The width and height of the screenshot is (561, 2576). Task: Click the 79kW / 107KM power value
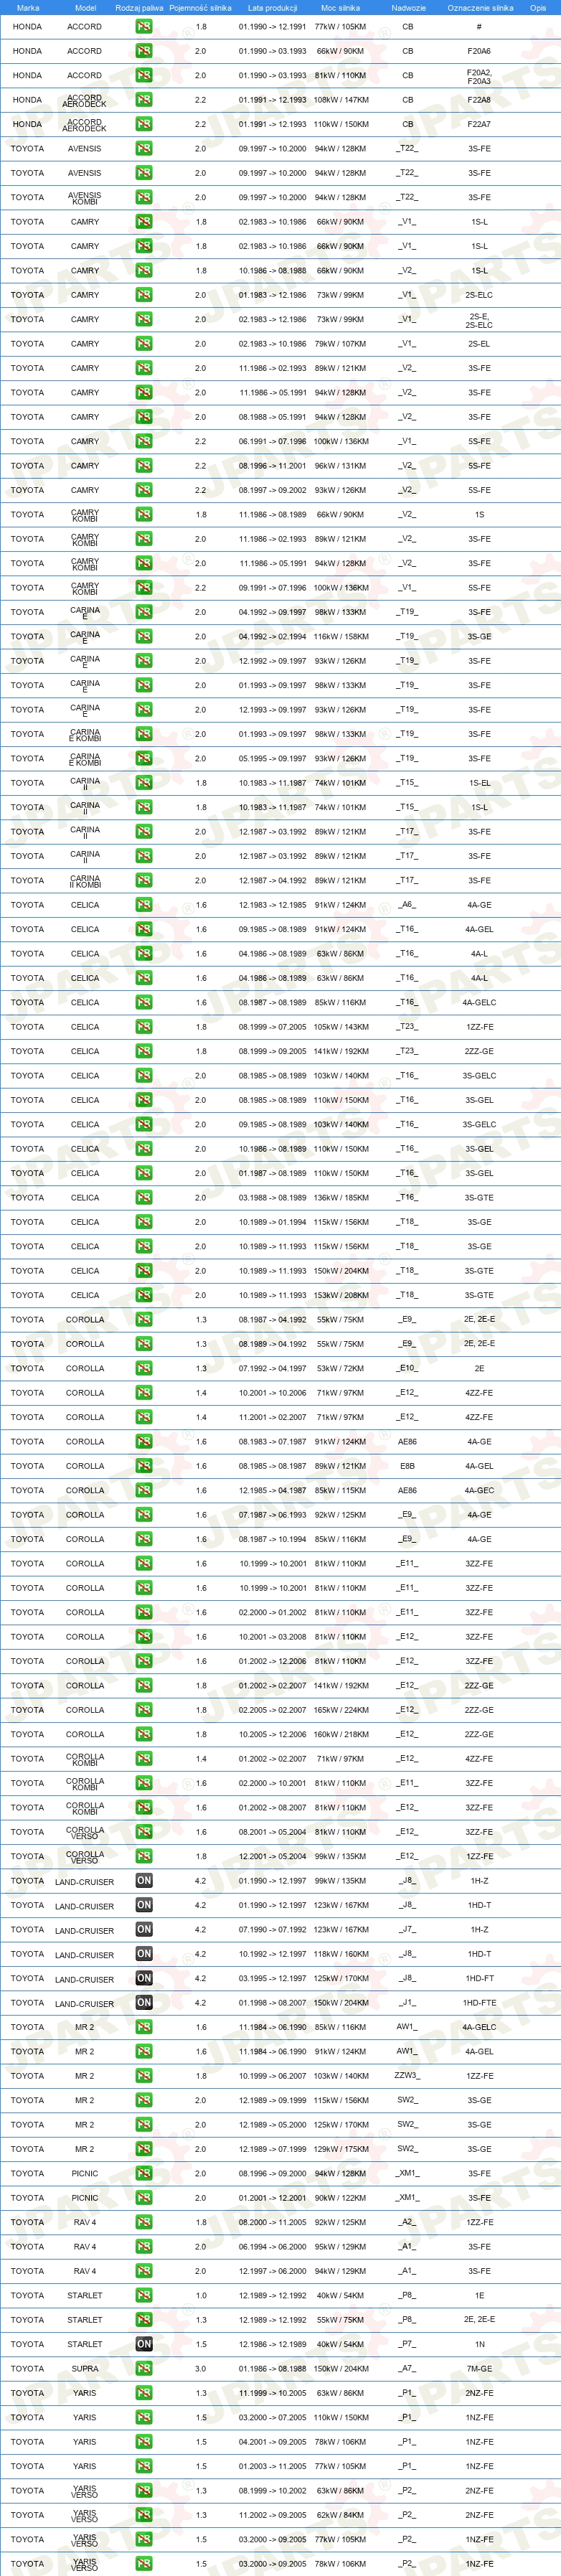[341, 344]
